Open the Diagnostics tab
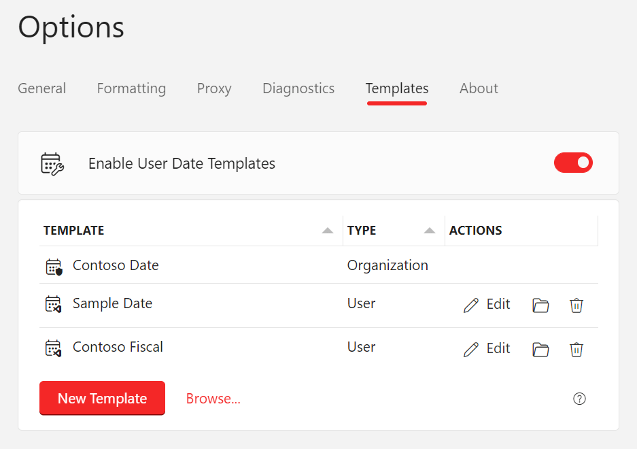 298,88
